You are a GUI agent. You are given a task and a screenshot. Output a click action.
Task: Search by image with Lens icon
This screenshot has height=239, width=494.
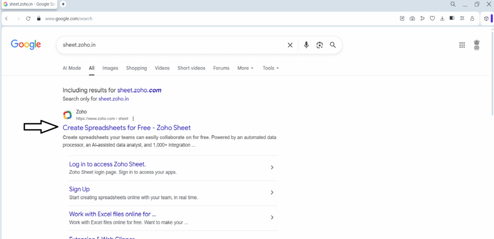point(320,45)
